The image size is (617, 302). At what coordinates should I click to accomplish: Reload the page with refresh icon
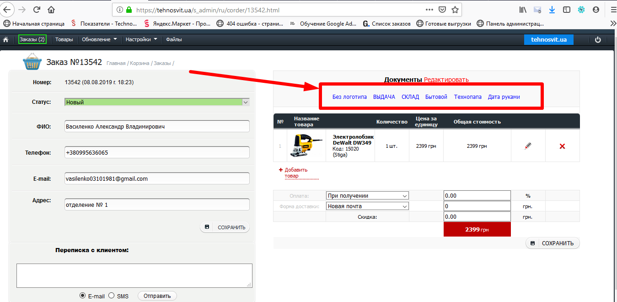(37, 10)
